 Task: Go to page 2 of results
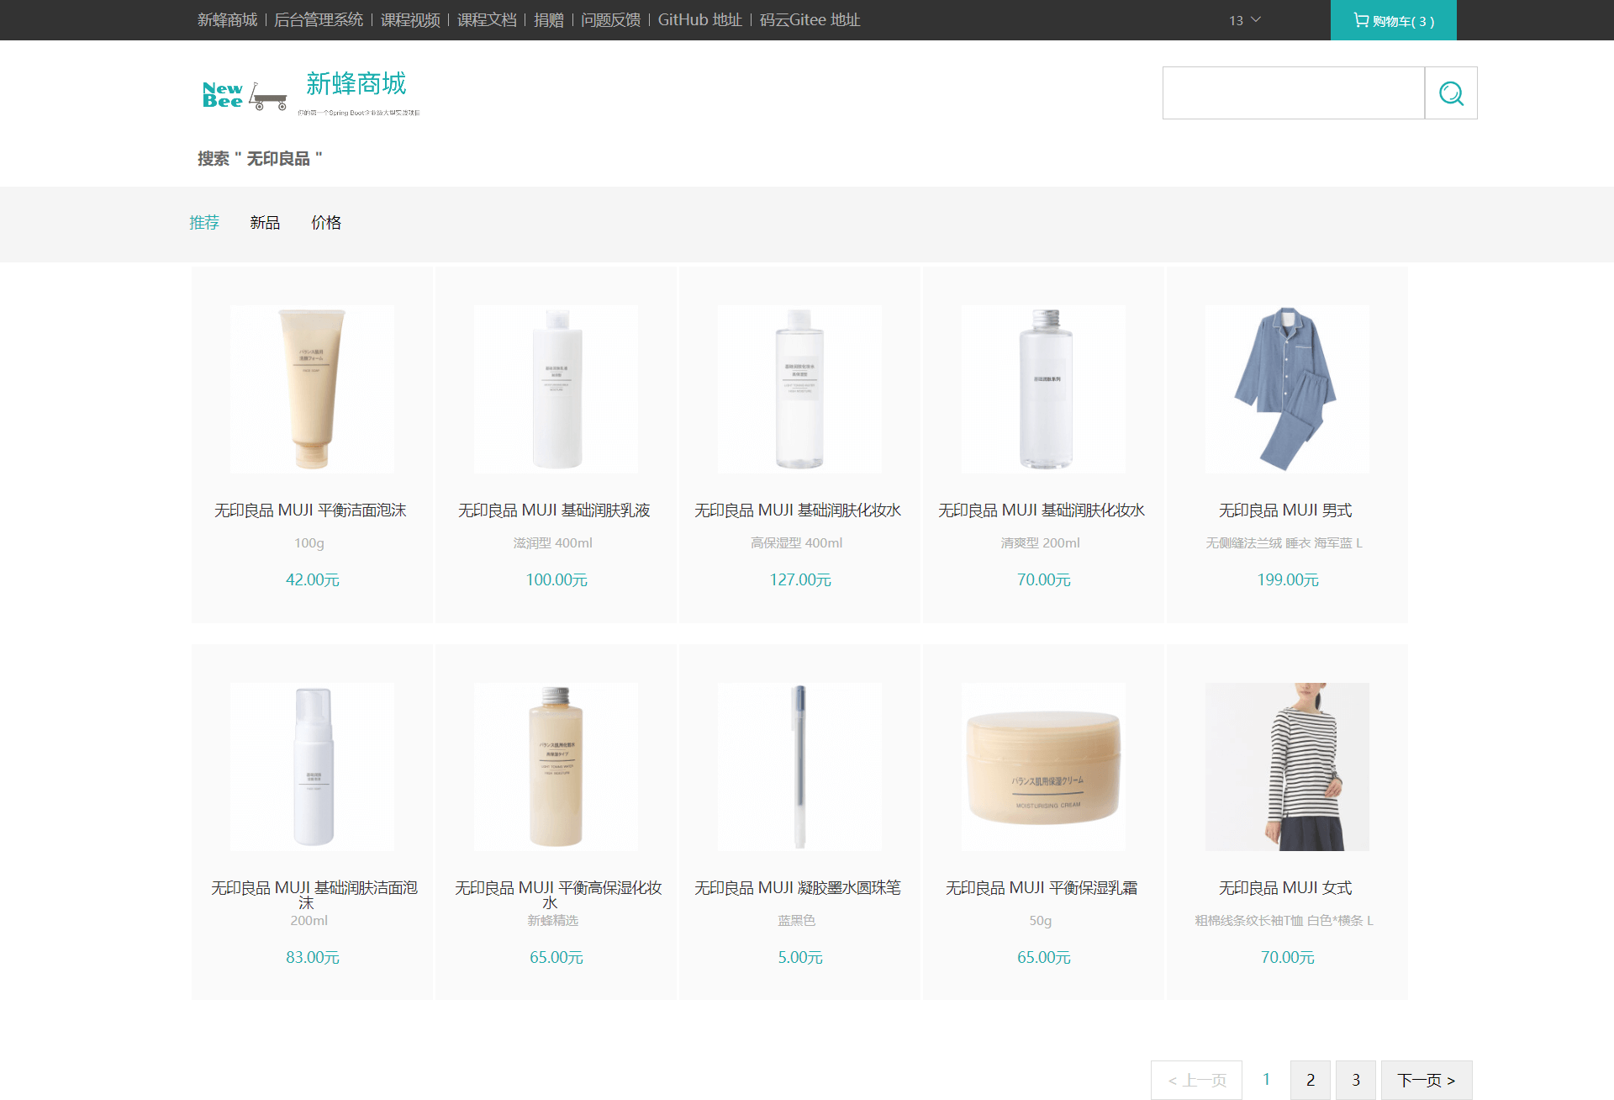(1310, 1080)
